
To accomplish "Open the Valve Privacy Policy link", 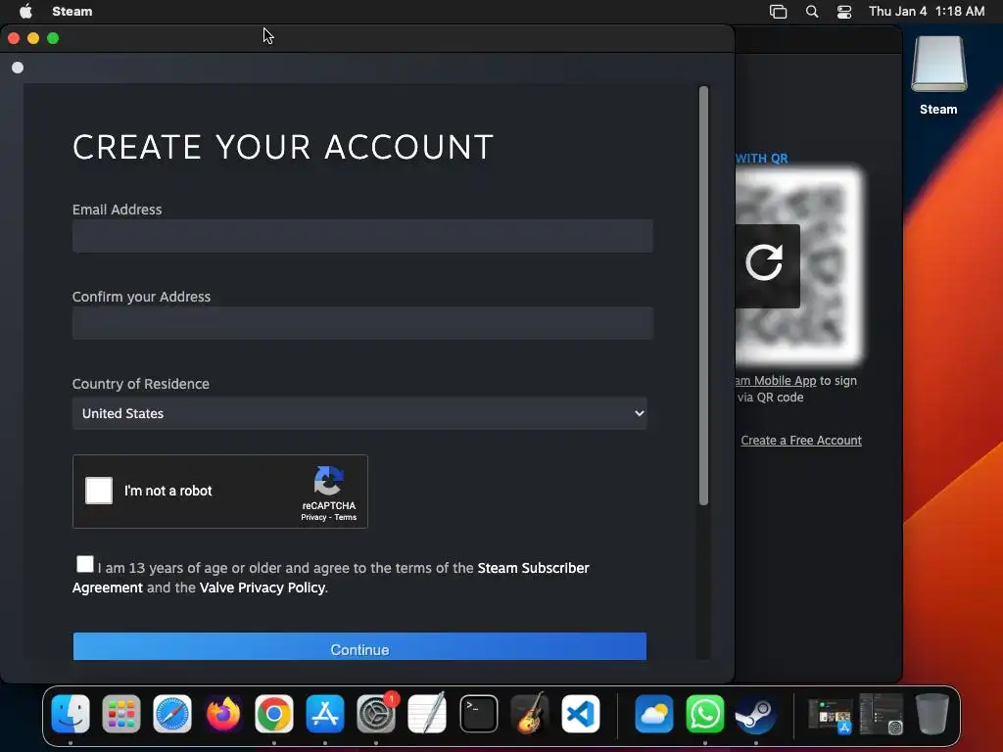I will [263, 587].
